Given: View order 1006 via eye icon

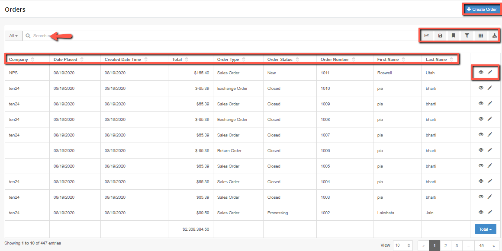Looking at the screenshot, I should 481,150.
